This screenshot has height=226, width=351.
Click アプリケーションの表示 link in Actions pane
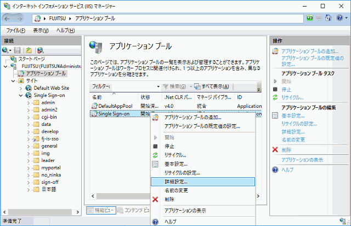[x=302, y=160]
